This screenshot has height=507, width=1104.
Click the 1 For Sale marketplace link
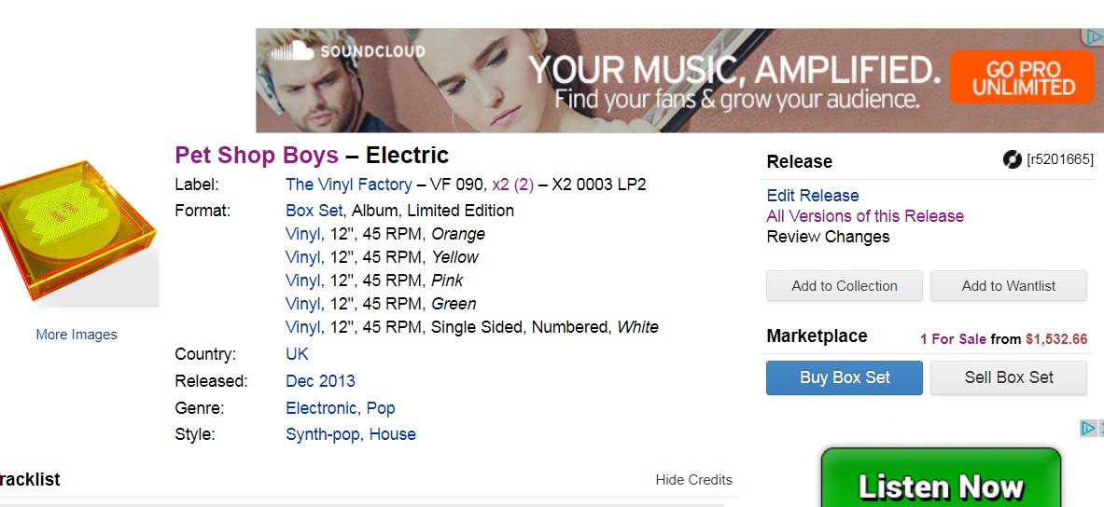pos(952,339)
